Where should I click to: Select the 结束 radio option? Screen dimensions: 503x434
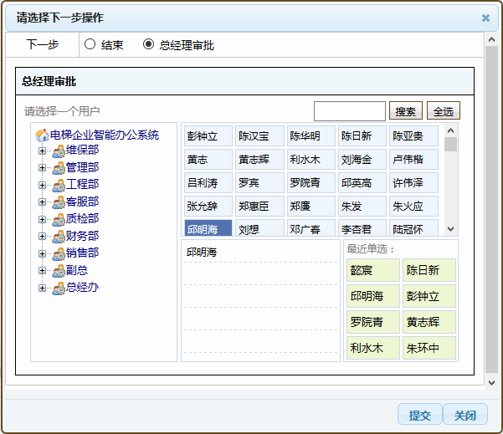pos(90,44)
